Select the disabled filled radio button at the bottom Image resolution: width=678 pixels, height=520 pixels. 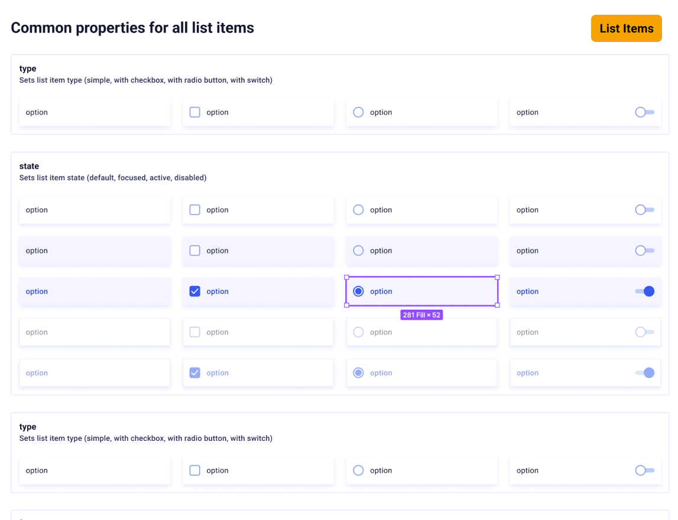(358, 373)
